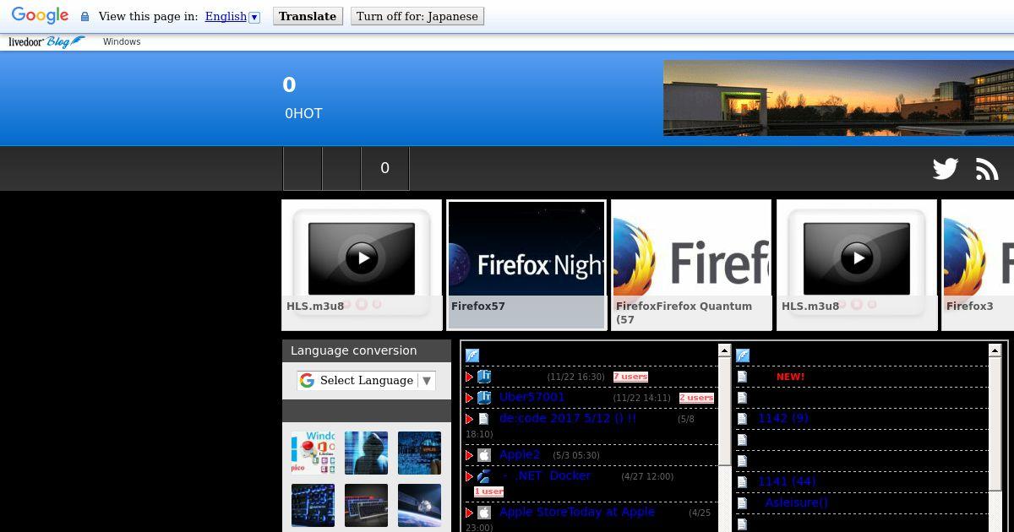Open the blue code virus thumbnail
The image size is (1014, 532).
coord(419,453)
